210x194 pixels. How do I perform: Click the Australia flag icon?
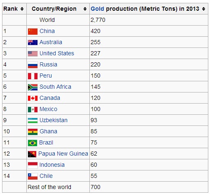click(x=33, y=43)
